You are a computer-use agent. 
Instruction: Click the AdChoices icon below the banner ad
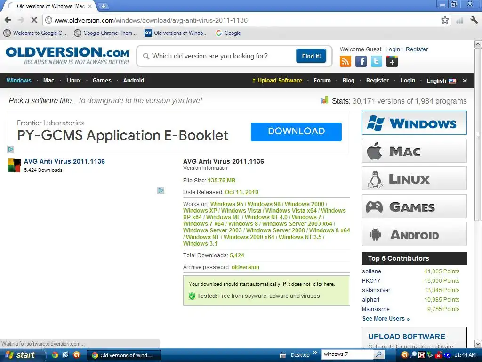(10, 149)
